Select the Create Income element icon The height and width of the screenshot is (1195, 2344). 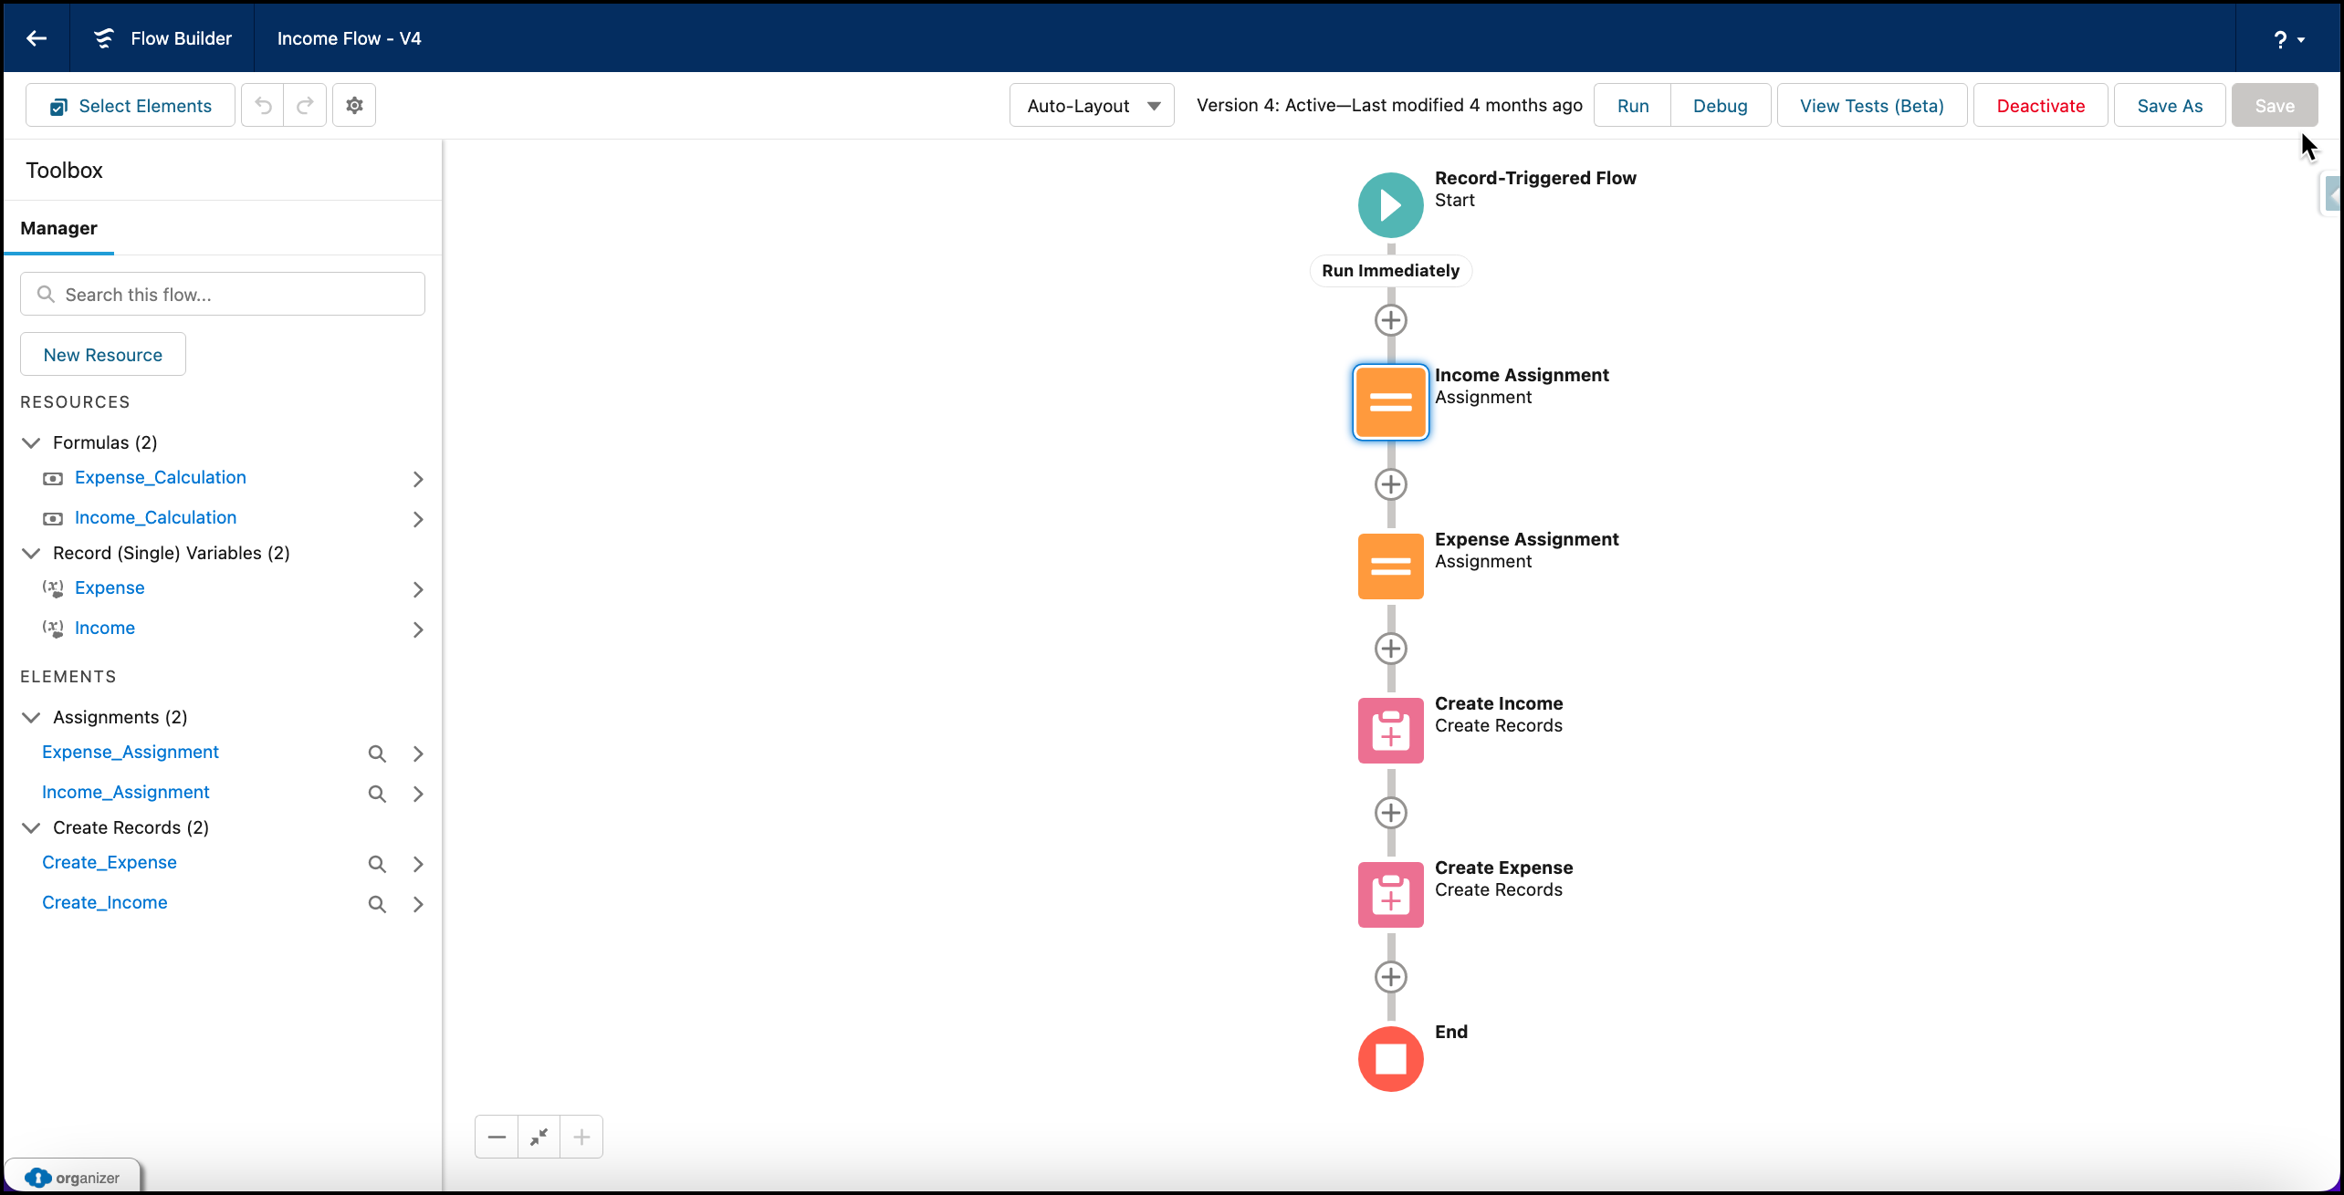pos(1390,731)
